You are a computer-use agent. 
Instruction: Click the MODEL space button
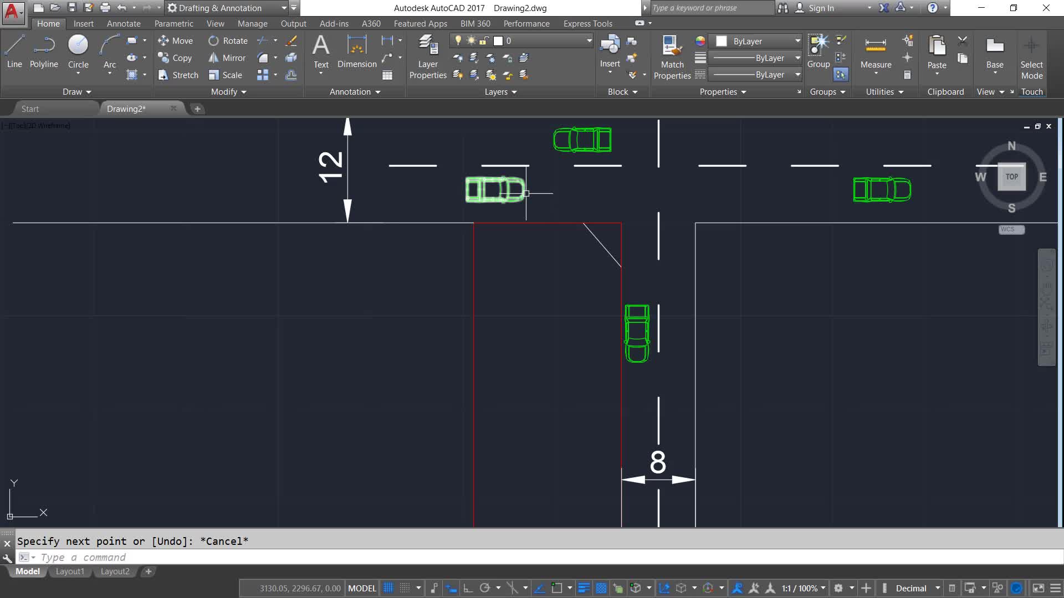tap(362, 588)
